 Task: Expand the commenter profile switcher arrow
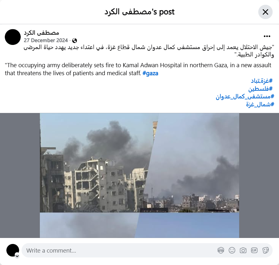coord(17,256)
